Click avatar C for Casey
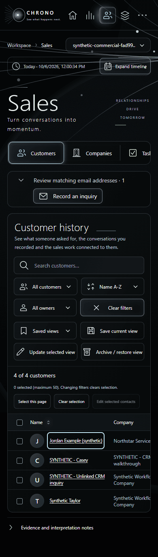 (x=37, y=461)
